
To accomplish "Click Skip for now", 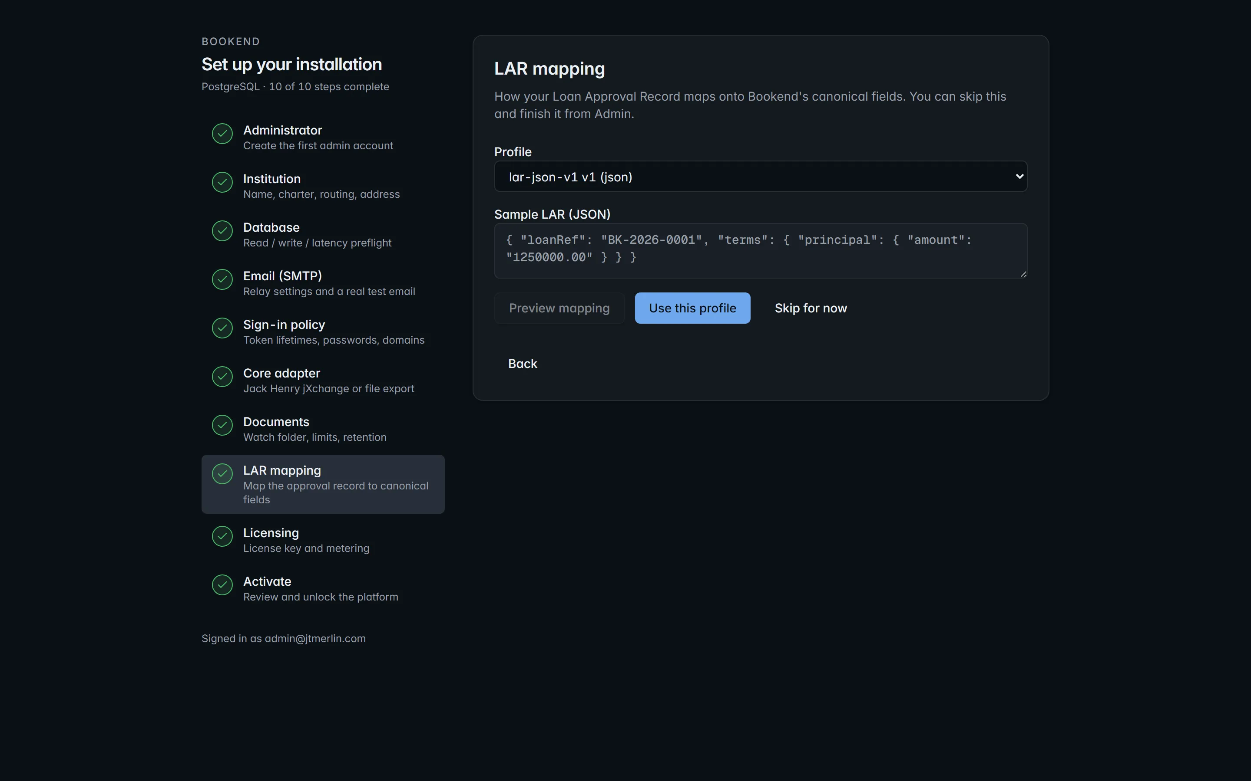I will [811, 308].
